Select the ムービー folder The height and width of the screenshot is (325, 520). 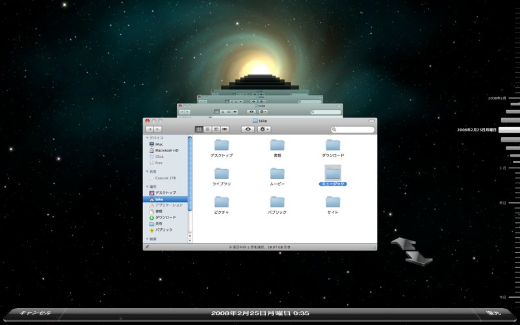(278, 176)
